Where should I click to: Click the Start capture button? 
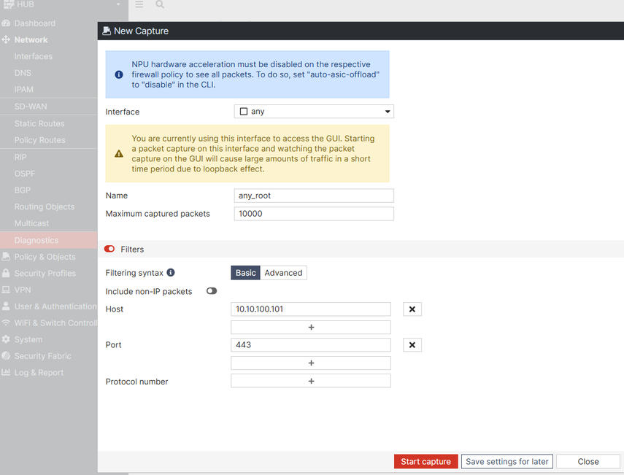(425, 462)
